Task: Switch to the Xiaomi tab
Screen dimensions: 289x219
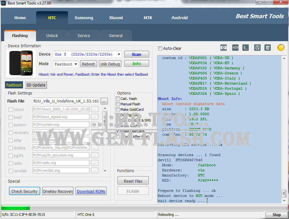Action: pyautogui.click(x=116, y=18)
